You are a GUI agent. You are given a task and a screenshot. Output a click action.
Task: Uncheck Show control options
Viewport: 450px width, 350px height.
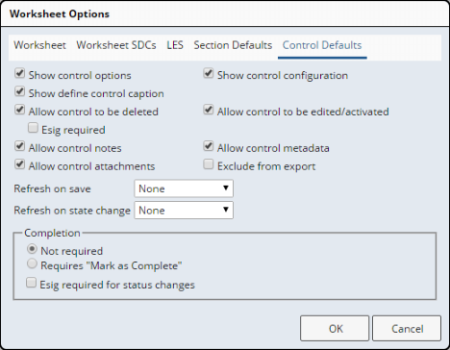[x=19, y=73]
